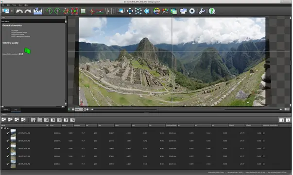Image resolution: width=293 pixels, height=175 pixels.
Task: Select the red crosshair verticals tool
Action: coord(91,11)
